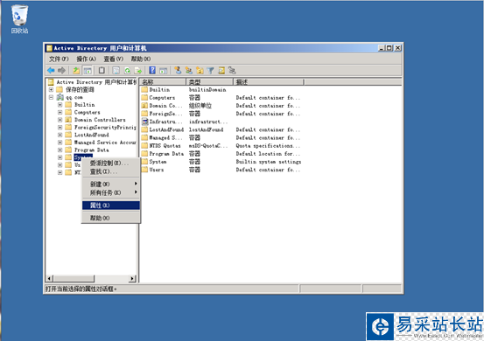Click the blue Back arrow toolbar icon
Screen dimensions: 484x341
click(51, 71)
